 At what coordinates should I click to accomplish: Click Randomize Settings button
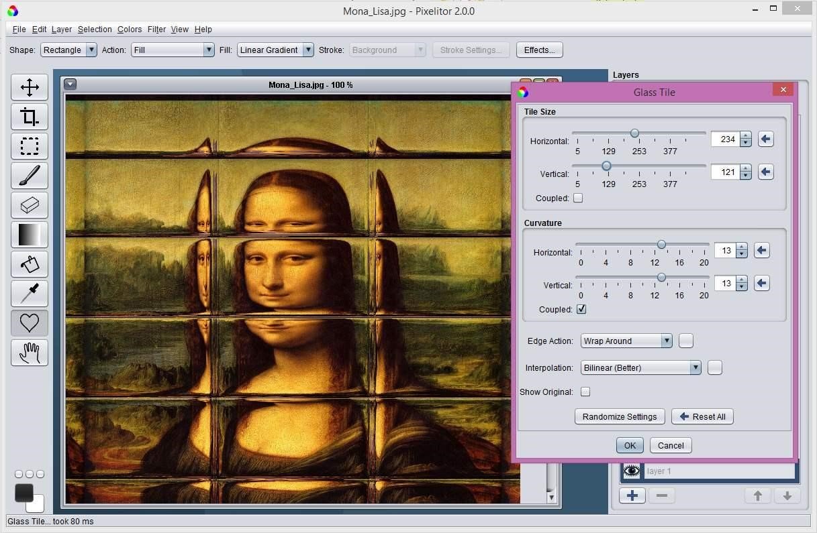[x=620, y=416]
